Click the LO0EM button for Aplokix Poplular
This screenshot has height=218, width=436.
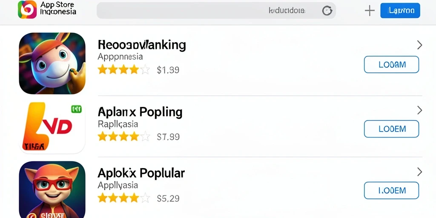[x=392, y=190]
